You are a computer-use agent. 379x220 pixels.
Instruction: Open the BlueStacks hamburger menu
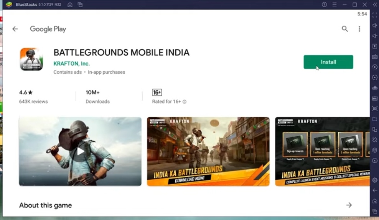(x=335, y=5)
